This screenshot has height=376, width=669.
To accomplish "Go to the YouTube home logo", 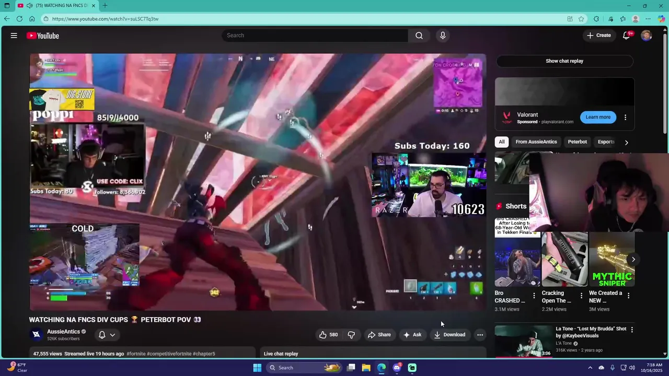I will 43,36.
